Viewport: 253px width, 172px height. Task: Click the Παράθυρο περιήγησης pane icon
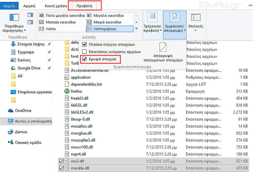click(x=14, y=17)
